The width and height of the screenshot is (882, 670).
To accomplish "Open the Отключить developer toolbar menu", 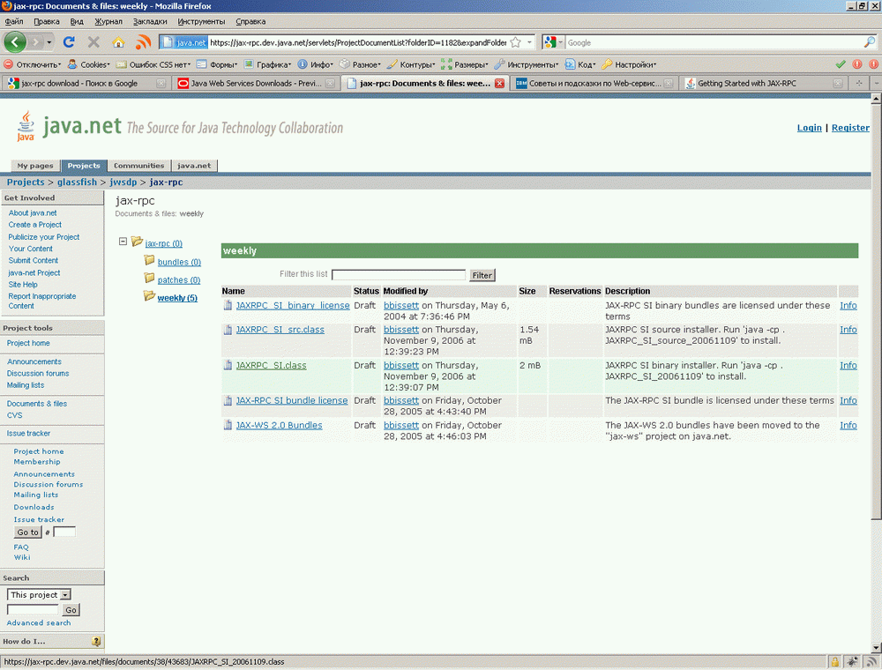I will click(x=32, y=64).
